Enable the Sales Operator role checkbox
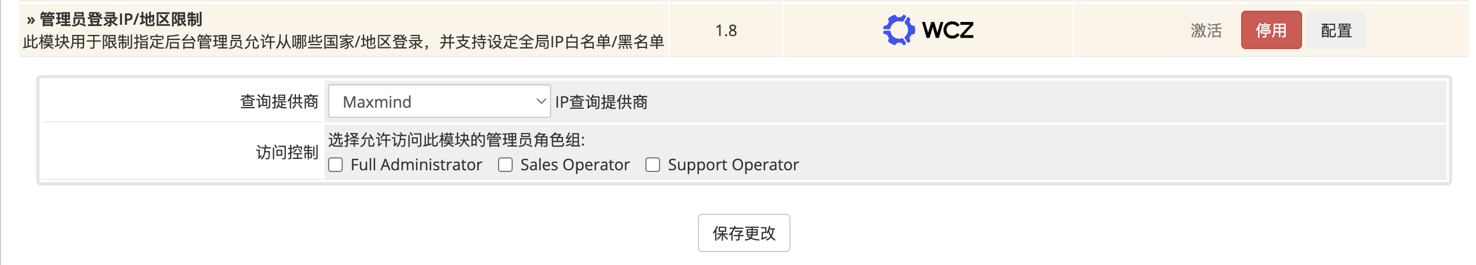1476x265 pixels. click(x=505, y=165)
